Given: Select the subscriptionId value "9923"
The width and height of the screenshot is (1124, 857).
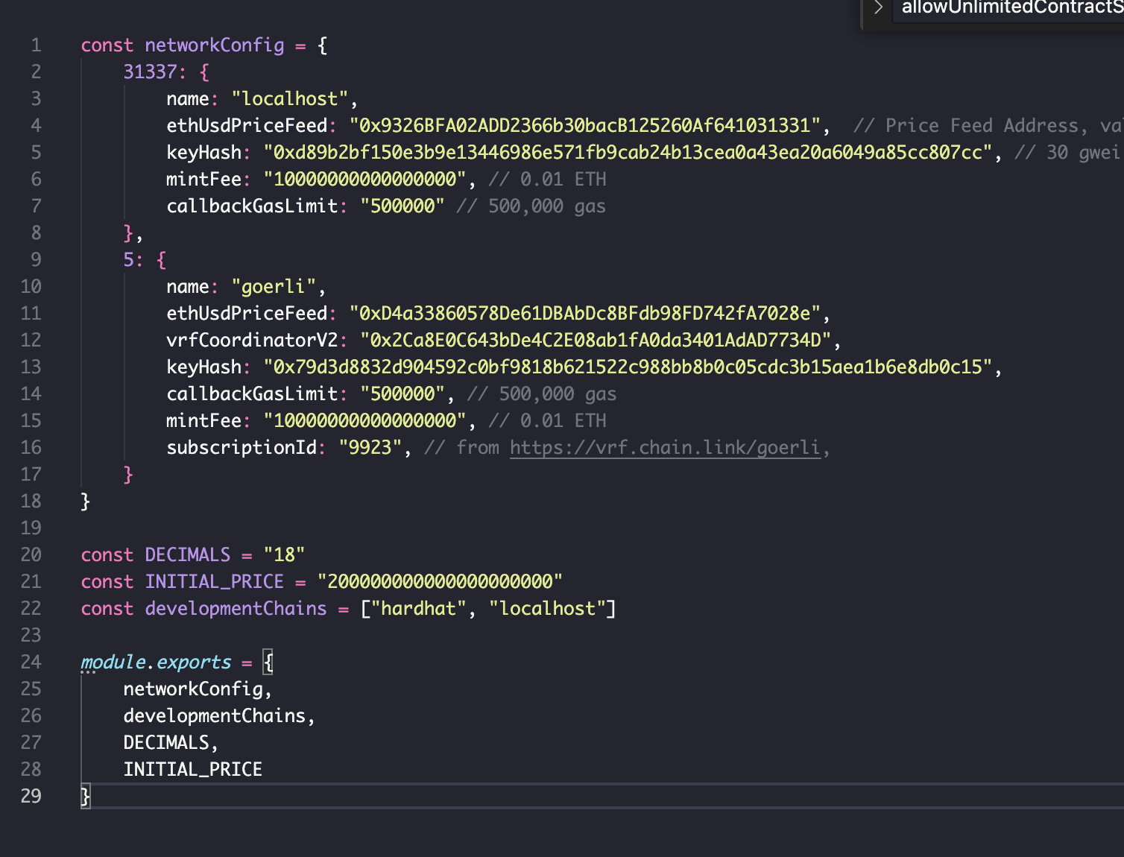Looking at the screenshot, I should 370,448.
